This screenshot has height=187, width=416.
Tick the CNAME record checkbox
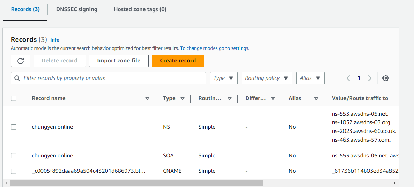(14, 171)
